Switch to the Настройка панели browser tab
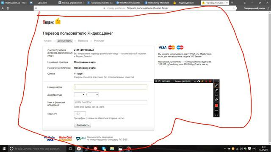This screenshot has width=271, height=152. click(x=100, y=3)
